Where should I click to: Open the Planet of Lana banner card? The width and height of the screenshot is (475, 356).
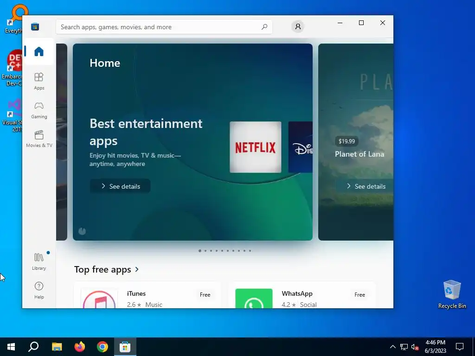coord(356,142)
